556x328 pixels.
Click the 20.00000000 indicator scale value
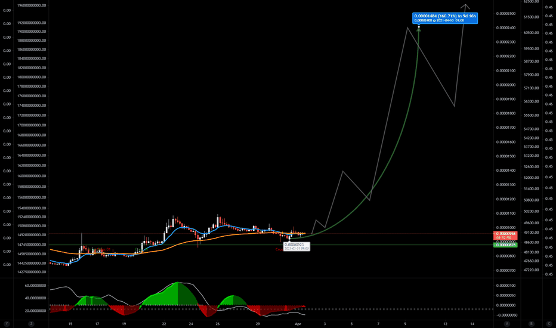(35, 311)
